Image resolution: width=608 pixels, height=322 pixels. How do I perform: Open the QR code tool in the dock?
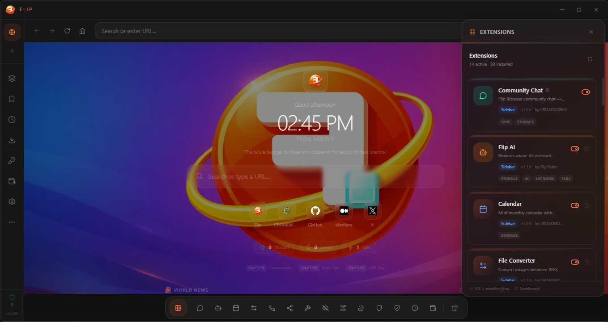(343, 308)
